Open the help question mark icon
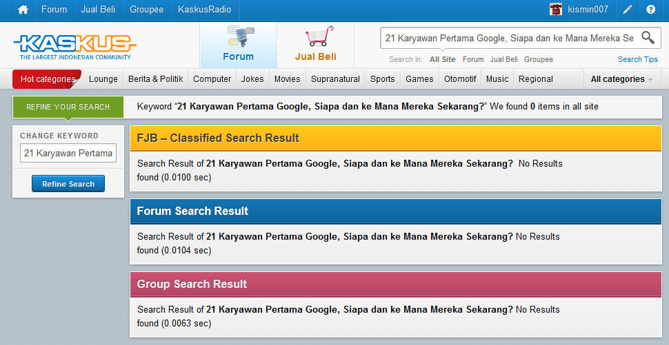669x345 pixels. click(650, 10)
